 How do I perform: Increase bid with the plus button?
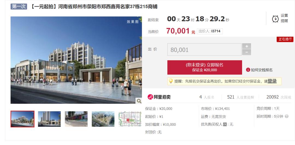click(246, 46)
